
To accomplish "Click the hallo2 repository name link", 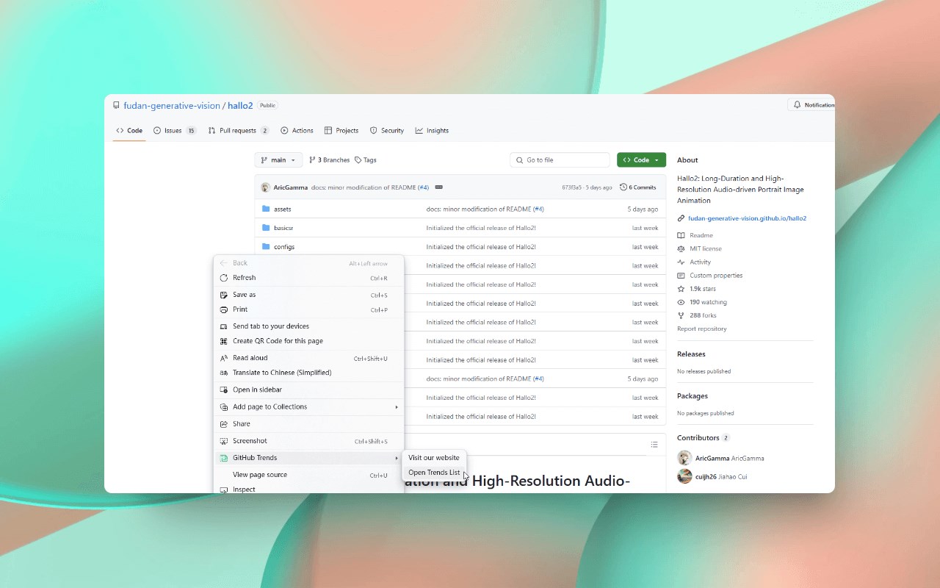I will point(240,106).
